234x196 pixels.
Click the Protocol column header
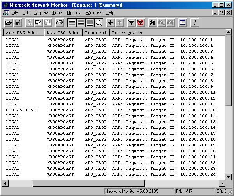[x=96, y=33]
